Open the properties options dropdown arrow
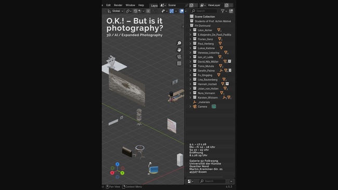This screenshot has height=190, width=338. click(x=231, y=181)
